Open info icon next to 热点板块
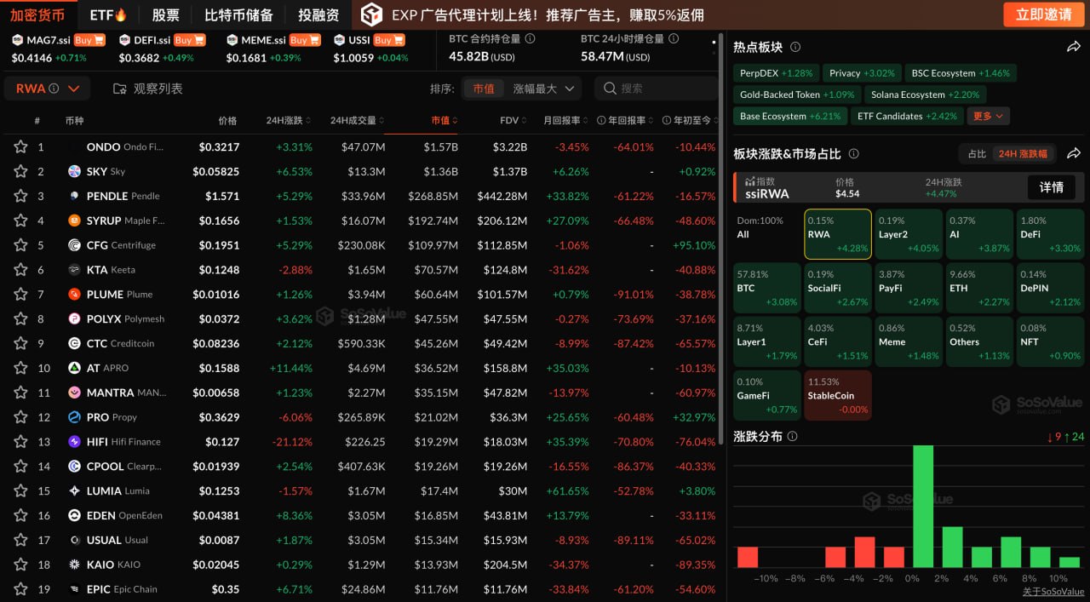Image resolution: width=1090 pixels, height=602 pixels. (x=795, y=48)
